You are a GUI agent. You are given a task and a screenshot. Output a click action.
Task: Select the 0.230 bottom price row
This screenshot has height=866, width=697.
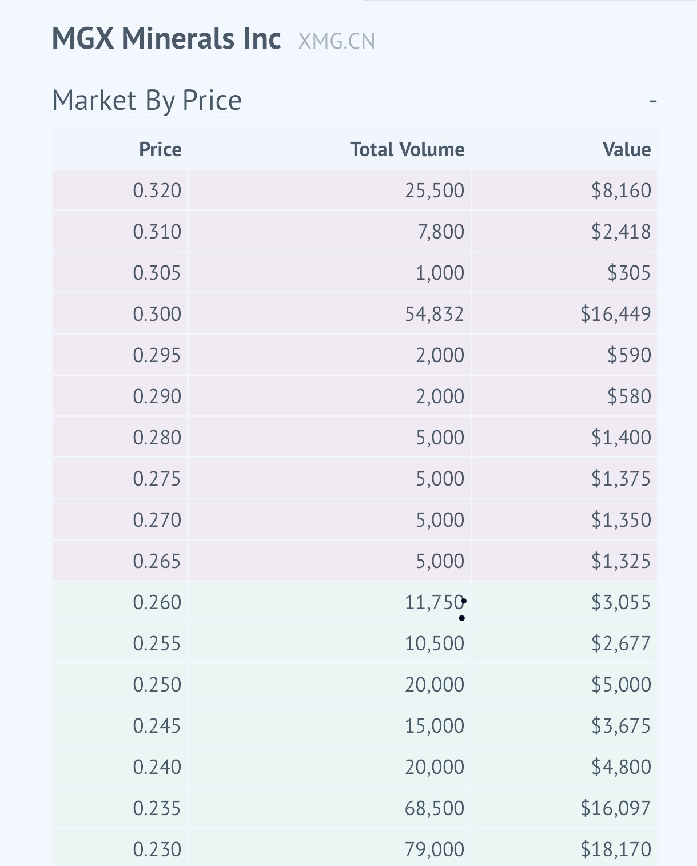[x=157, y=849]
